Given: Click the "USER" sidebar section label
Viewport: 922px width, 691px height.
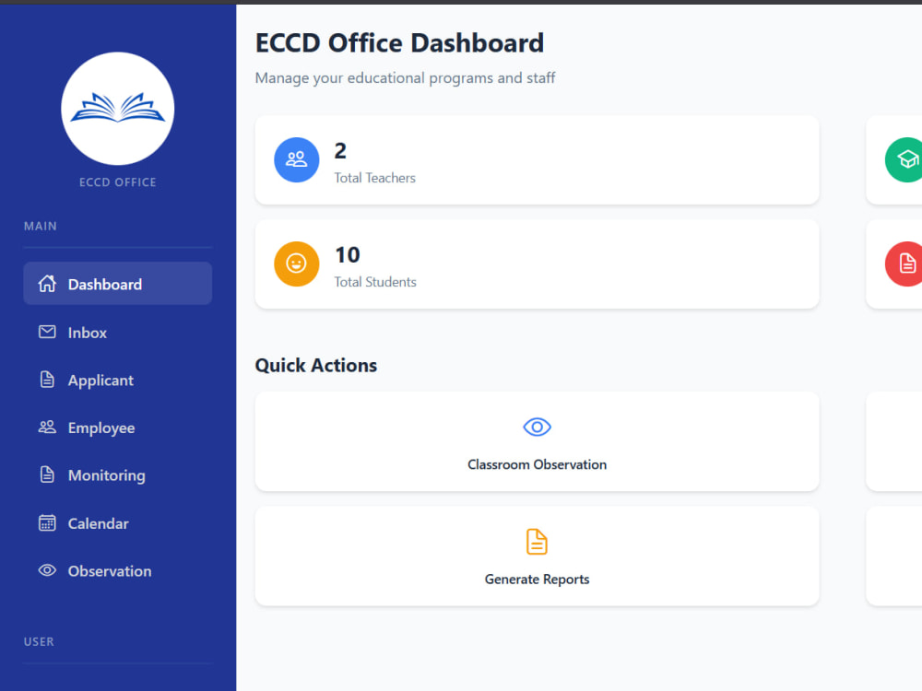Looking at the screenshot, I should click(x=39, y=641).
